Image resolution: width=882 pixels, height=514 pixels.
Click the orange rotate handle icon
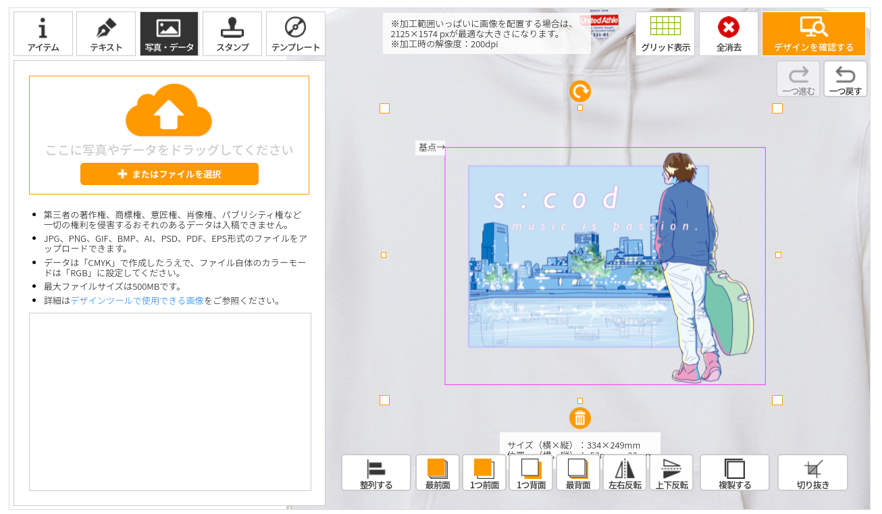click(x=580, y=91)
